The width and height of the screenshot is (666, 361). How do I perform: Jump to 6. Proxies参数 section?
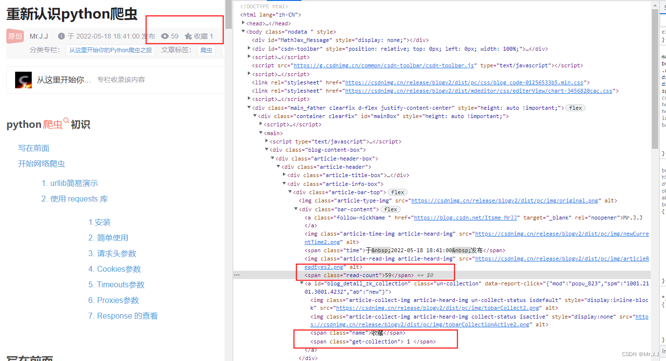pyautogui.click(x=114, y=301)
